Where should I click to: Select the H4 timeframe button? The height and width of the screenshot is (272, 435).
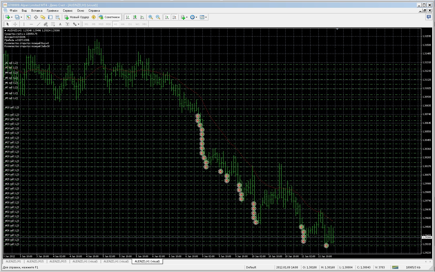coord(123,24)
